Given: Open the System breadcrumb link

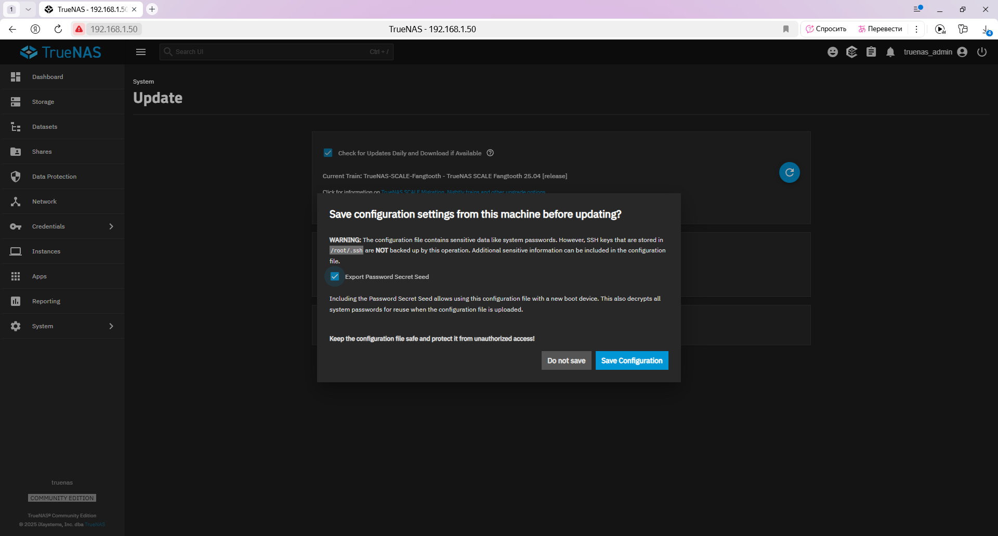Looking at the screenshot, I should pyautogui.click(x=143, y=82).
